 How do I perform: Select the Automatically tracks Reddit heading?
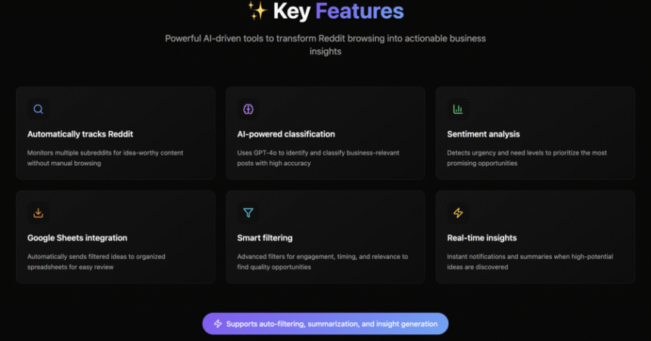[x=80, y=134]
